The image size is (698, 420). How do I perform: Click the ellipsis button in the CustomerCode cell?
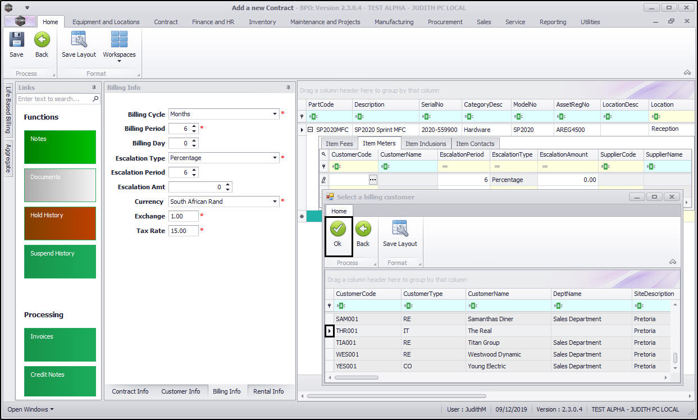(x=373, y=180)
